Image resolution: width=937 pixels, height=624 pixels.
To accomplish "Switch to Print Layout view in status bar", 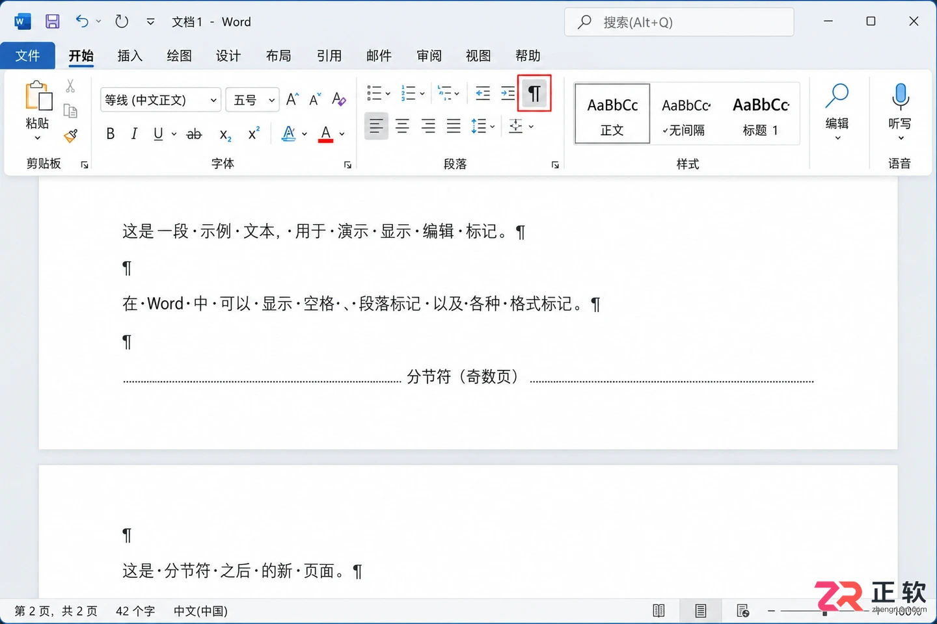I will [701, 610].
